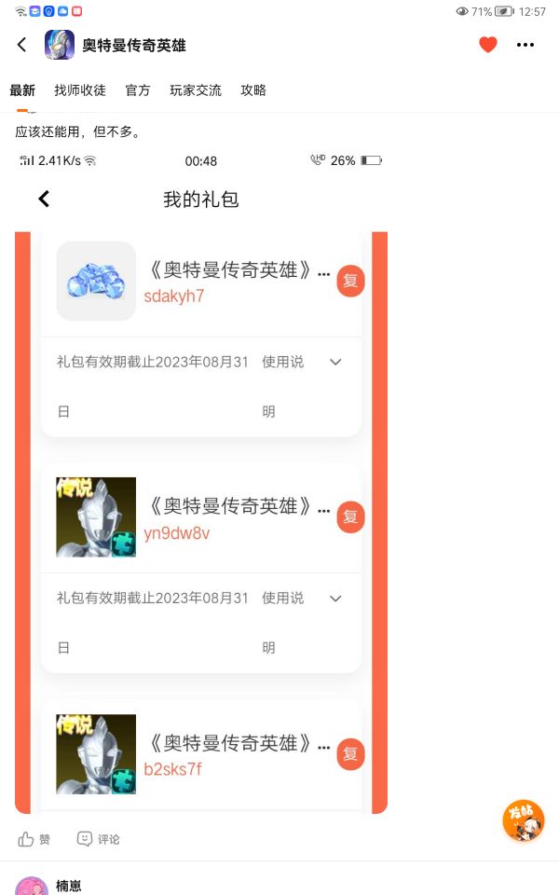The height and width of the screenshot is (895, 559).
Task: Click the thumbs-up 赞 like button
Action: (34, 839)
